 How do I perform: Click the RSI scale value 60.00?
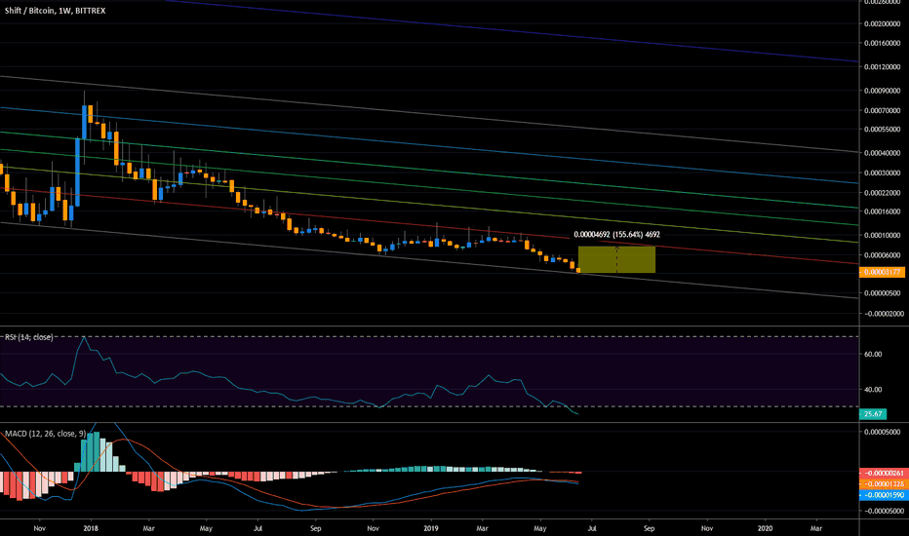[873, 354]
